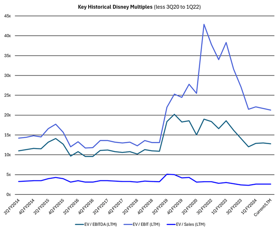The image size is (279, 231).
Task: Click the '3Q FY2022' x-axis label
Action: point(204,207)
